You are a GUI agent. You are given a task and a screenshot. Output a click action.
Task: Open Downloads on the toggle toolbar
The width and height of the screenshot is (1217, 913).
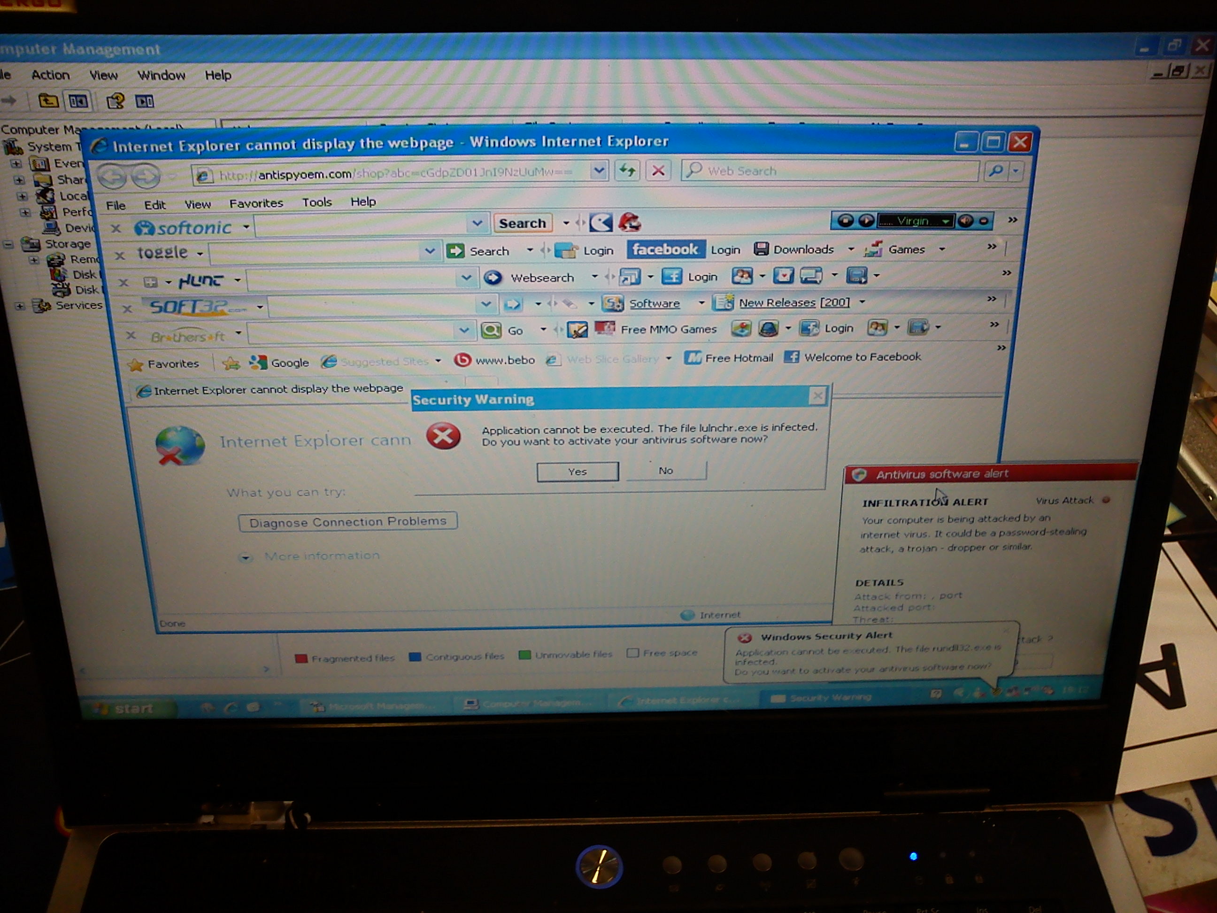[x=794, y=249]
